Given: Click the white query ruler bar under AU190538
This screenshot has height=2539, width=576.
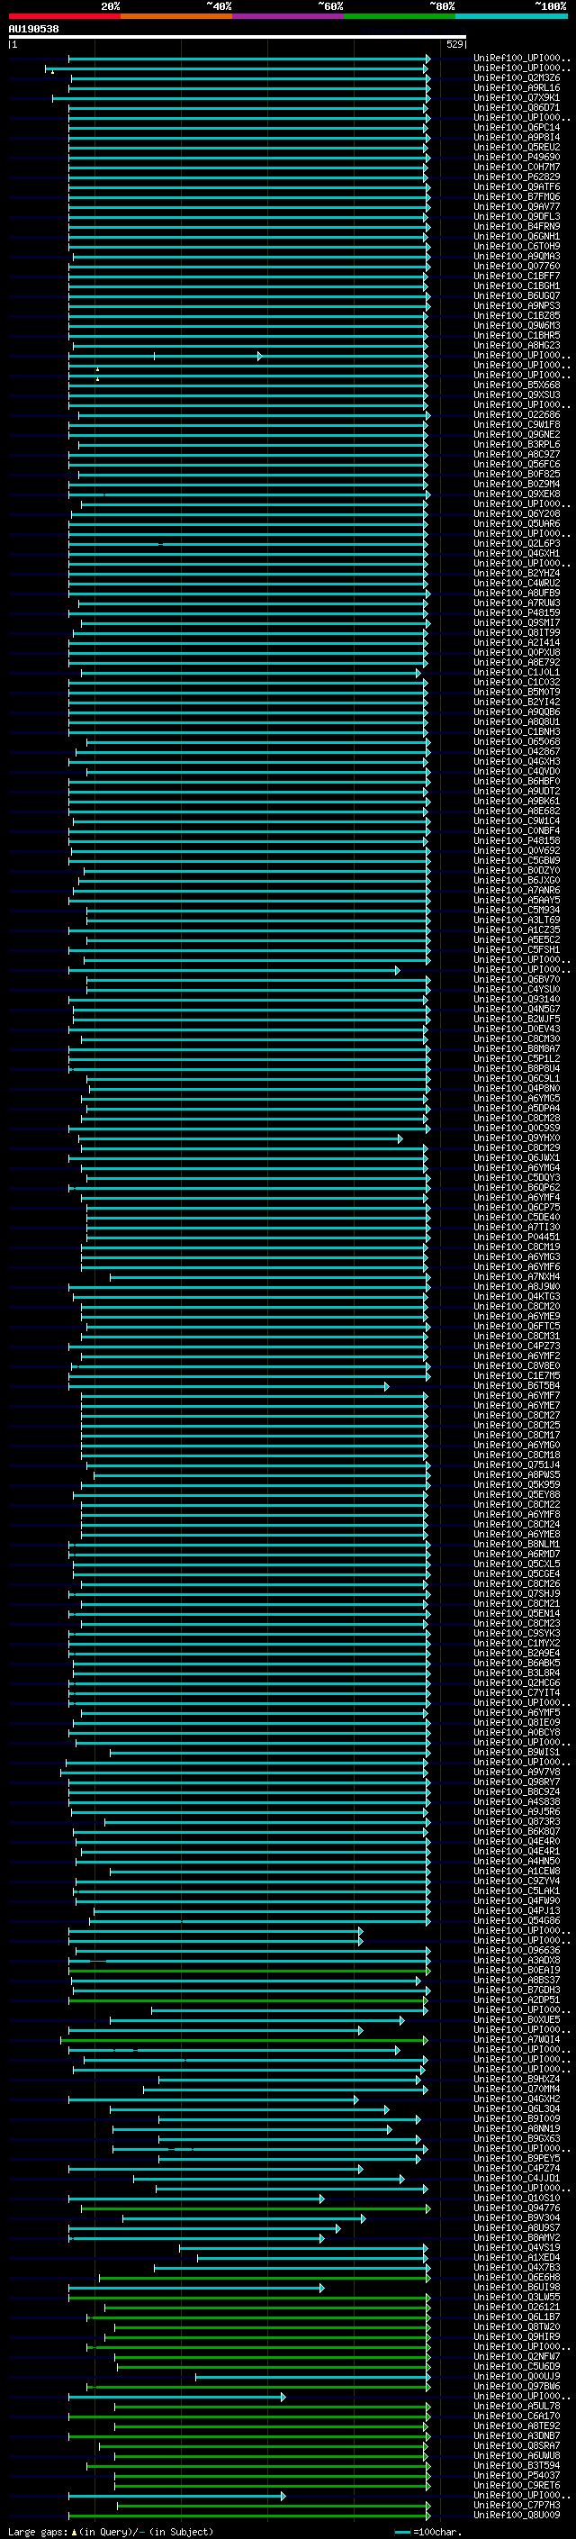Looking at the screenshot, I should coord(238,36).
